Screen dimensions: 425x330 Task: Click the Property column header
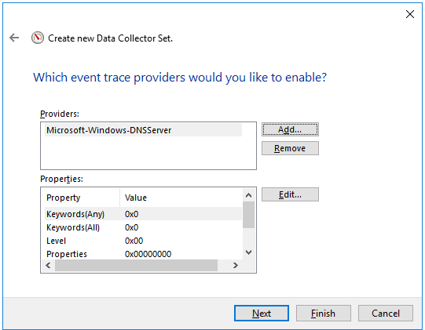[82, 198]
